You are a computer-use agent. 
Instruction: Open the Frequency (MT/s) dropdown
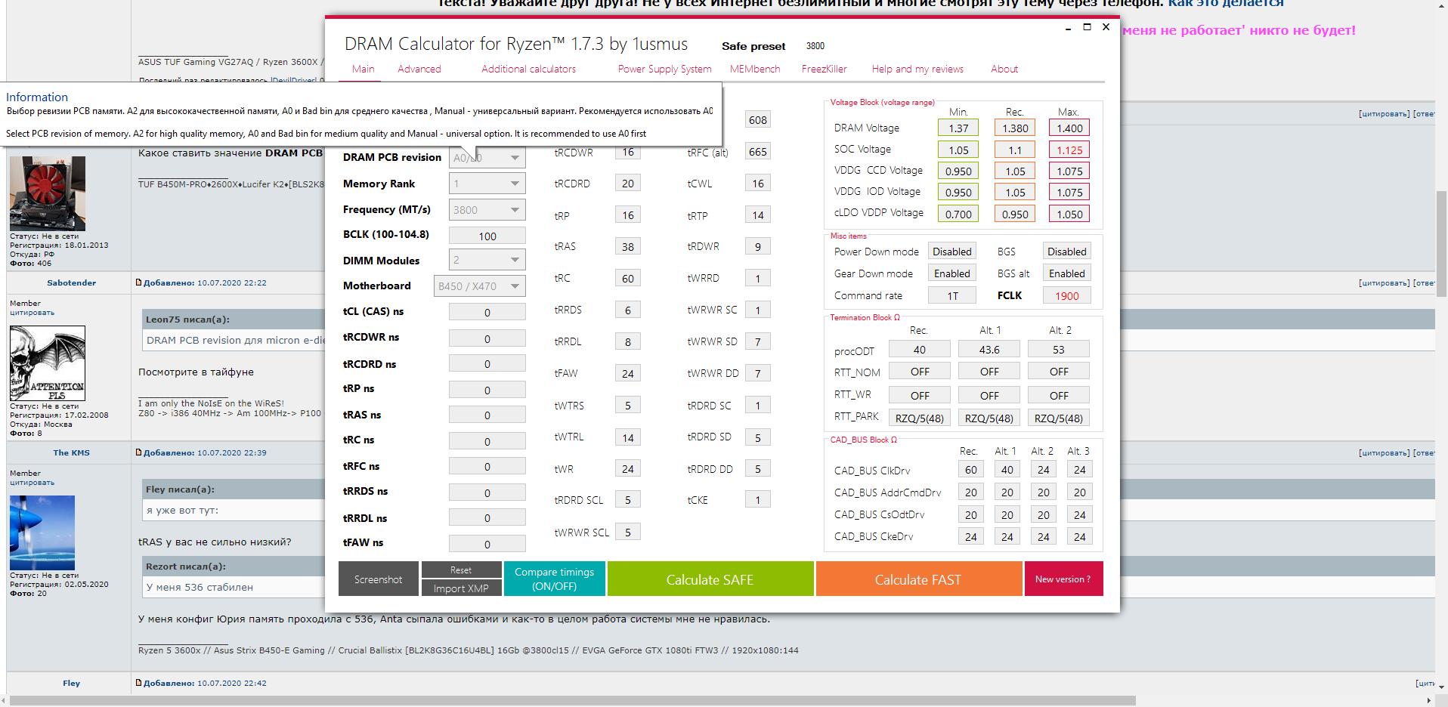pos(487,210)
